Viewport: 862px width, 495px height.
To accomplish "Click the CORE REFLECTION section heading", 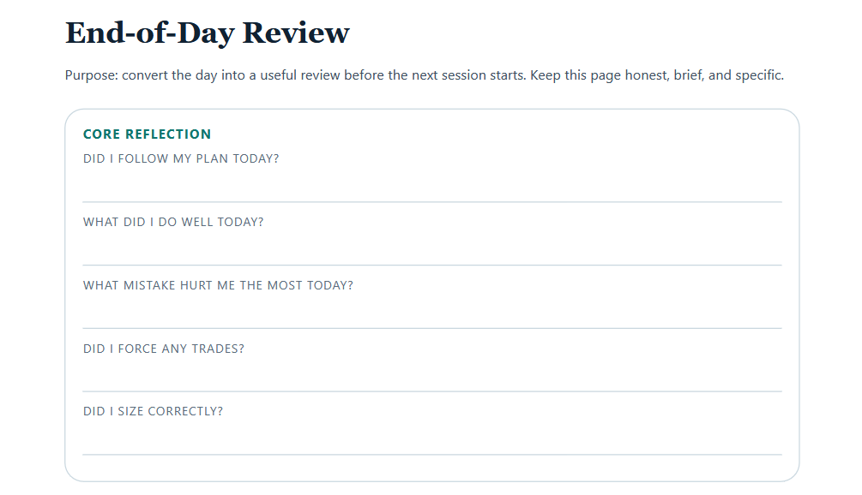I will [x=147, y=134].
